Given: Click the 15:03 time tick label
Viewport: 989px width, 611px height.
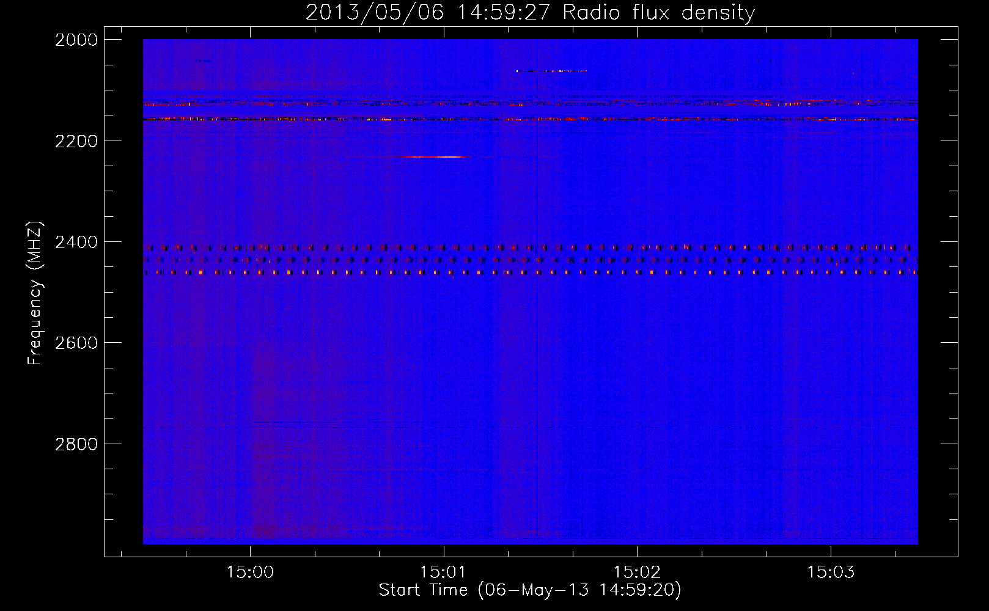Looking at the screenshot, I should (831, 573).
